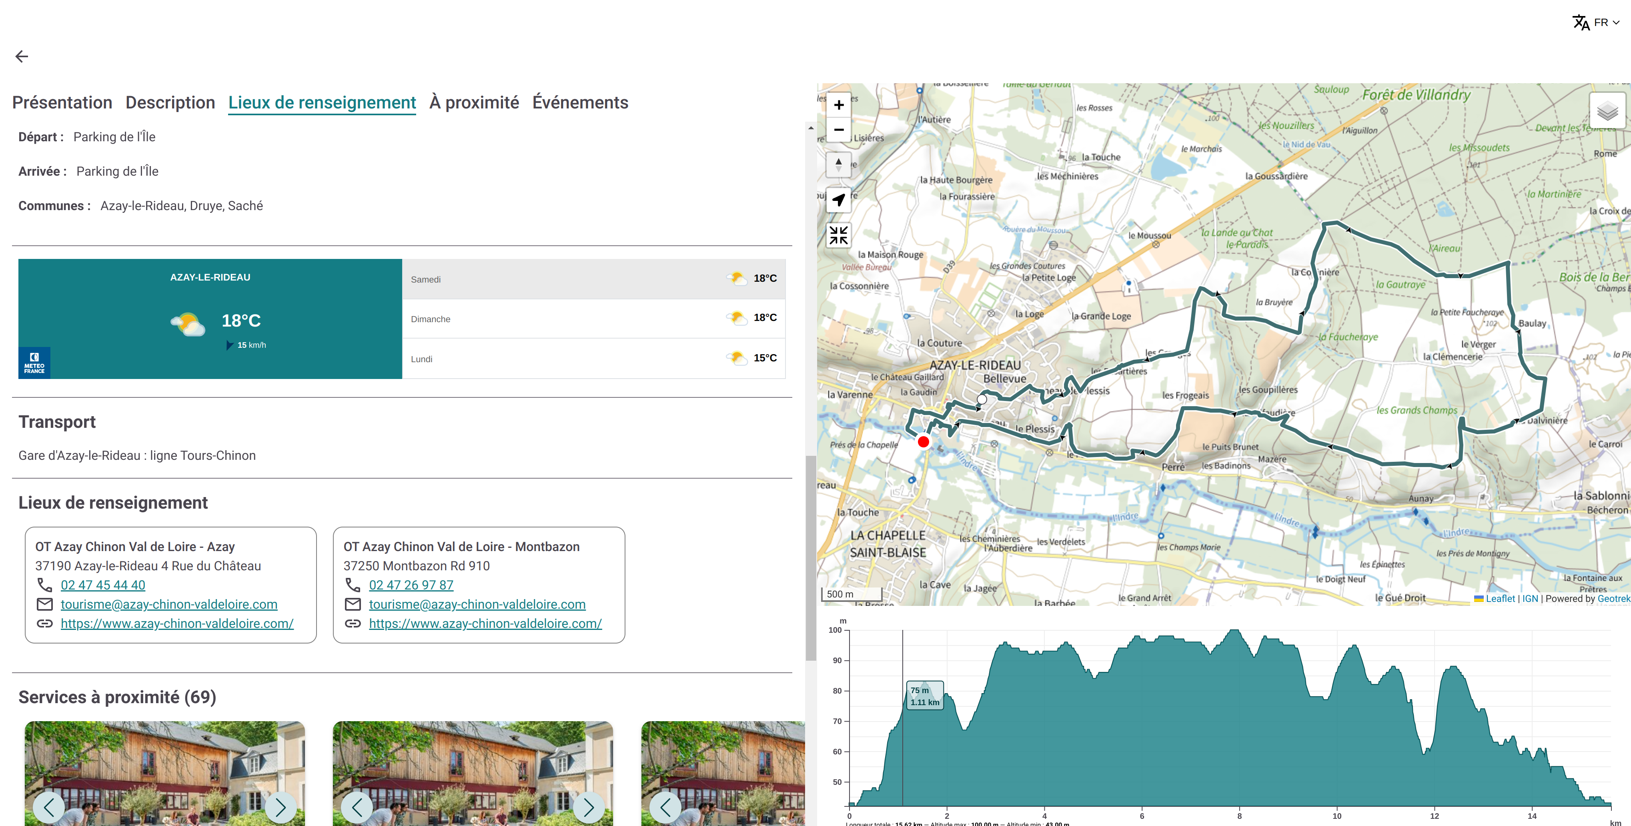The width and height of the screenshot is (1631, 826).
Task: Go back using the back arrow
Action: click(x=22, y=56)
